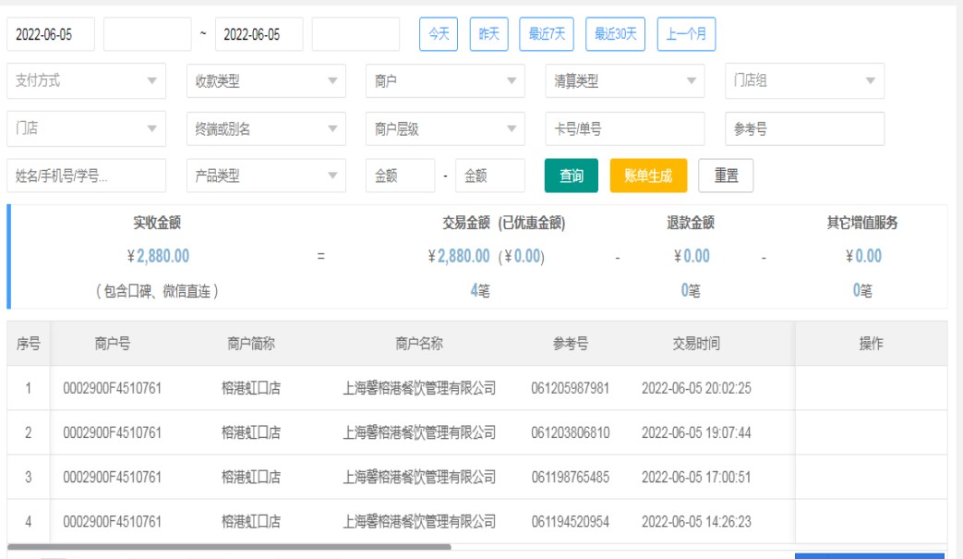
Task: Click the yellow 账单生成 button
Action: [x=648, y=176]
